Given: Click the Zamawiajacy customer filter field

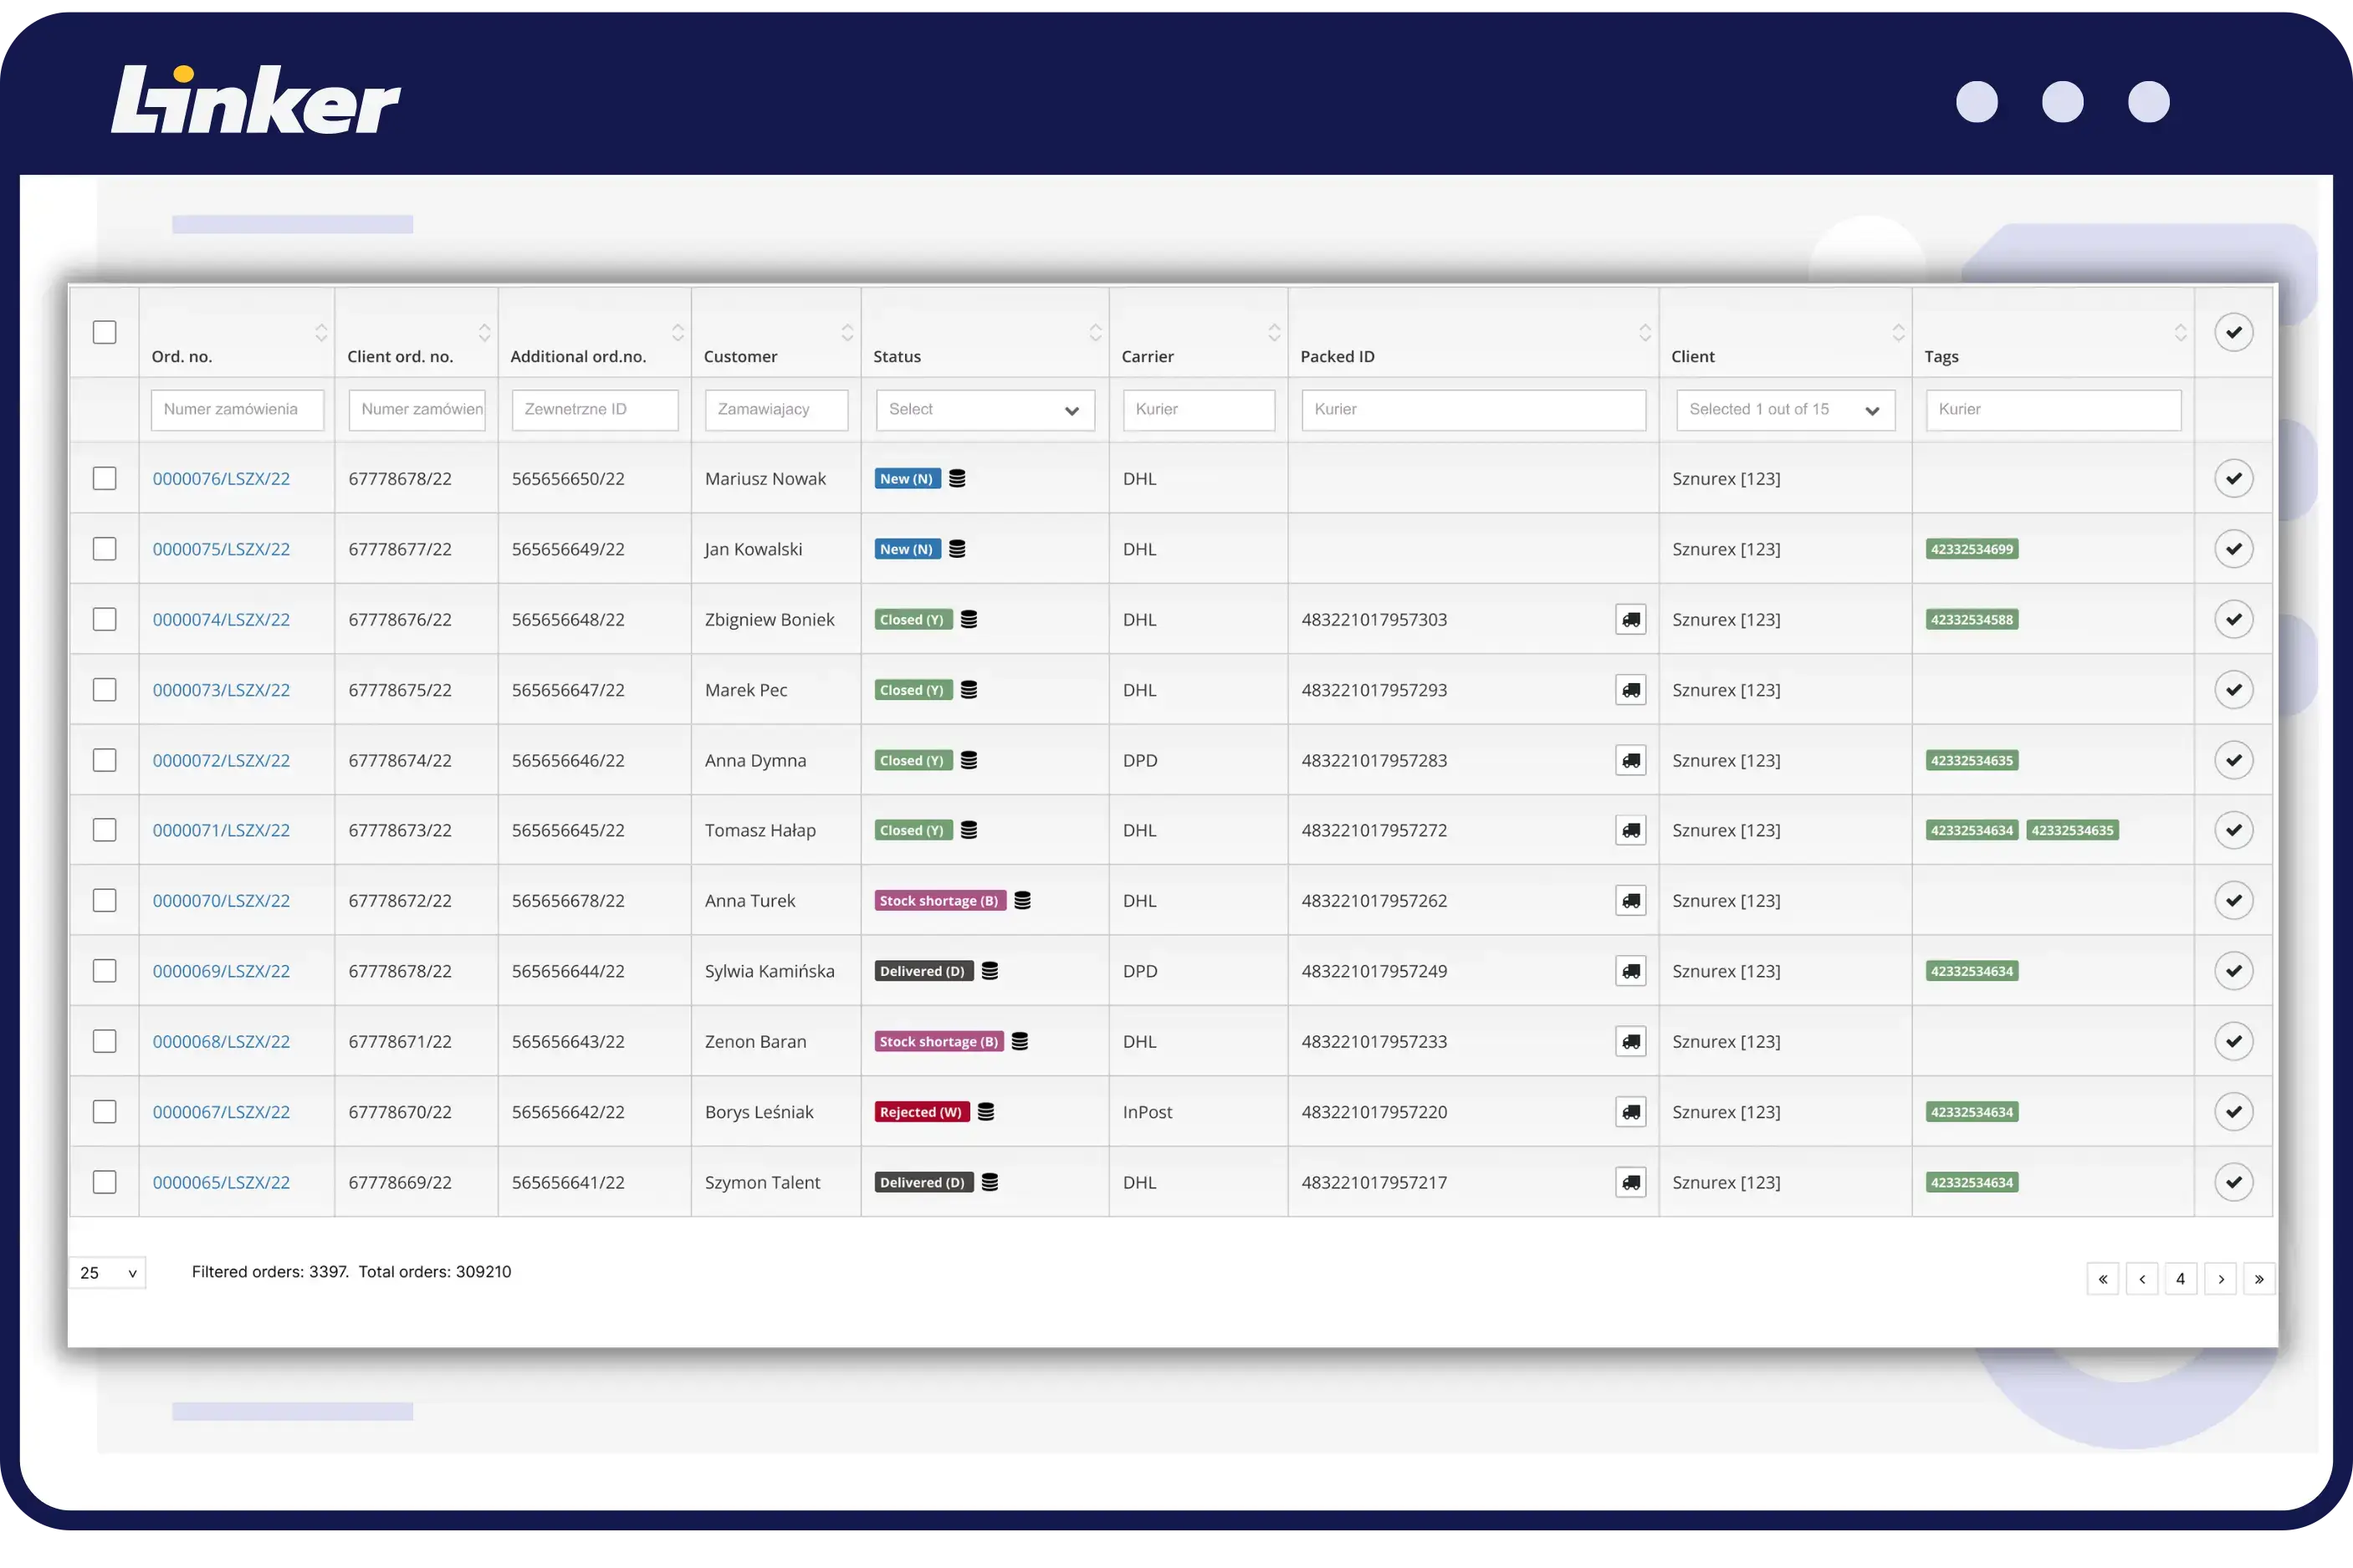Looking at the screenshot, I should [776, 410].
